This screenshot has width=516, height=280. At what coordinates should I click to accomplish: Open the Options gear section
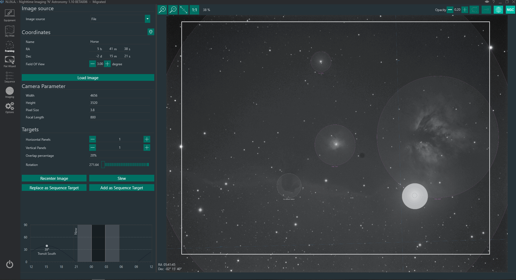(10, 107)
